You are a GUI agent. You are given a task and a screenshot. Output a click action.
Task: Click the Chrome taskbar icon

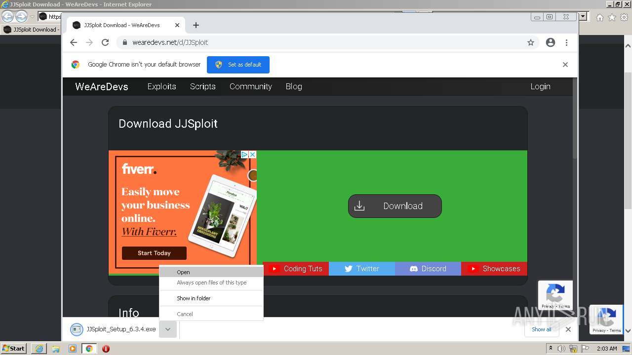(89, 349)
